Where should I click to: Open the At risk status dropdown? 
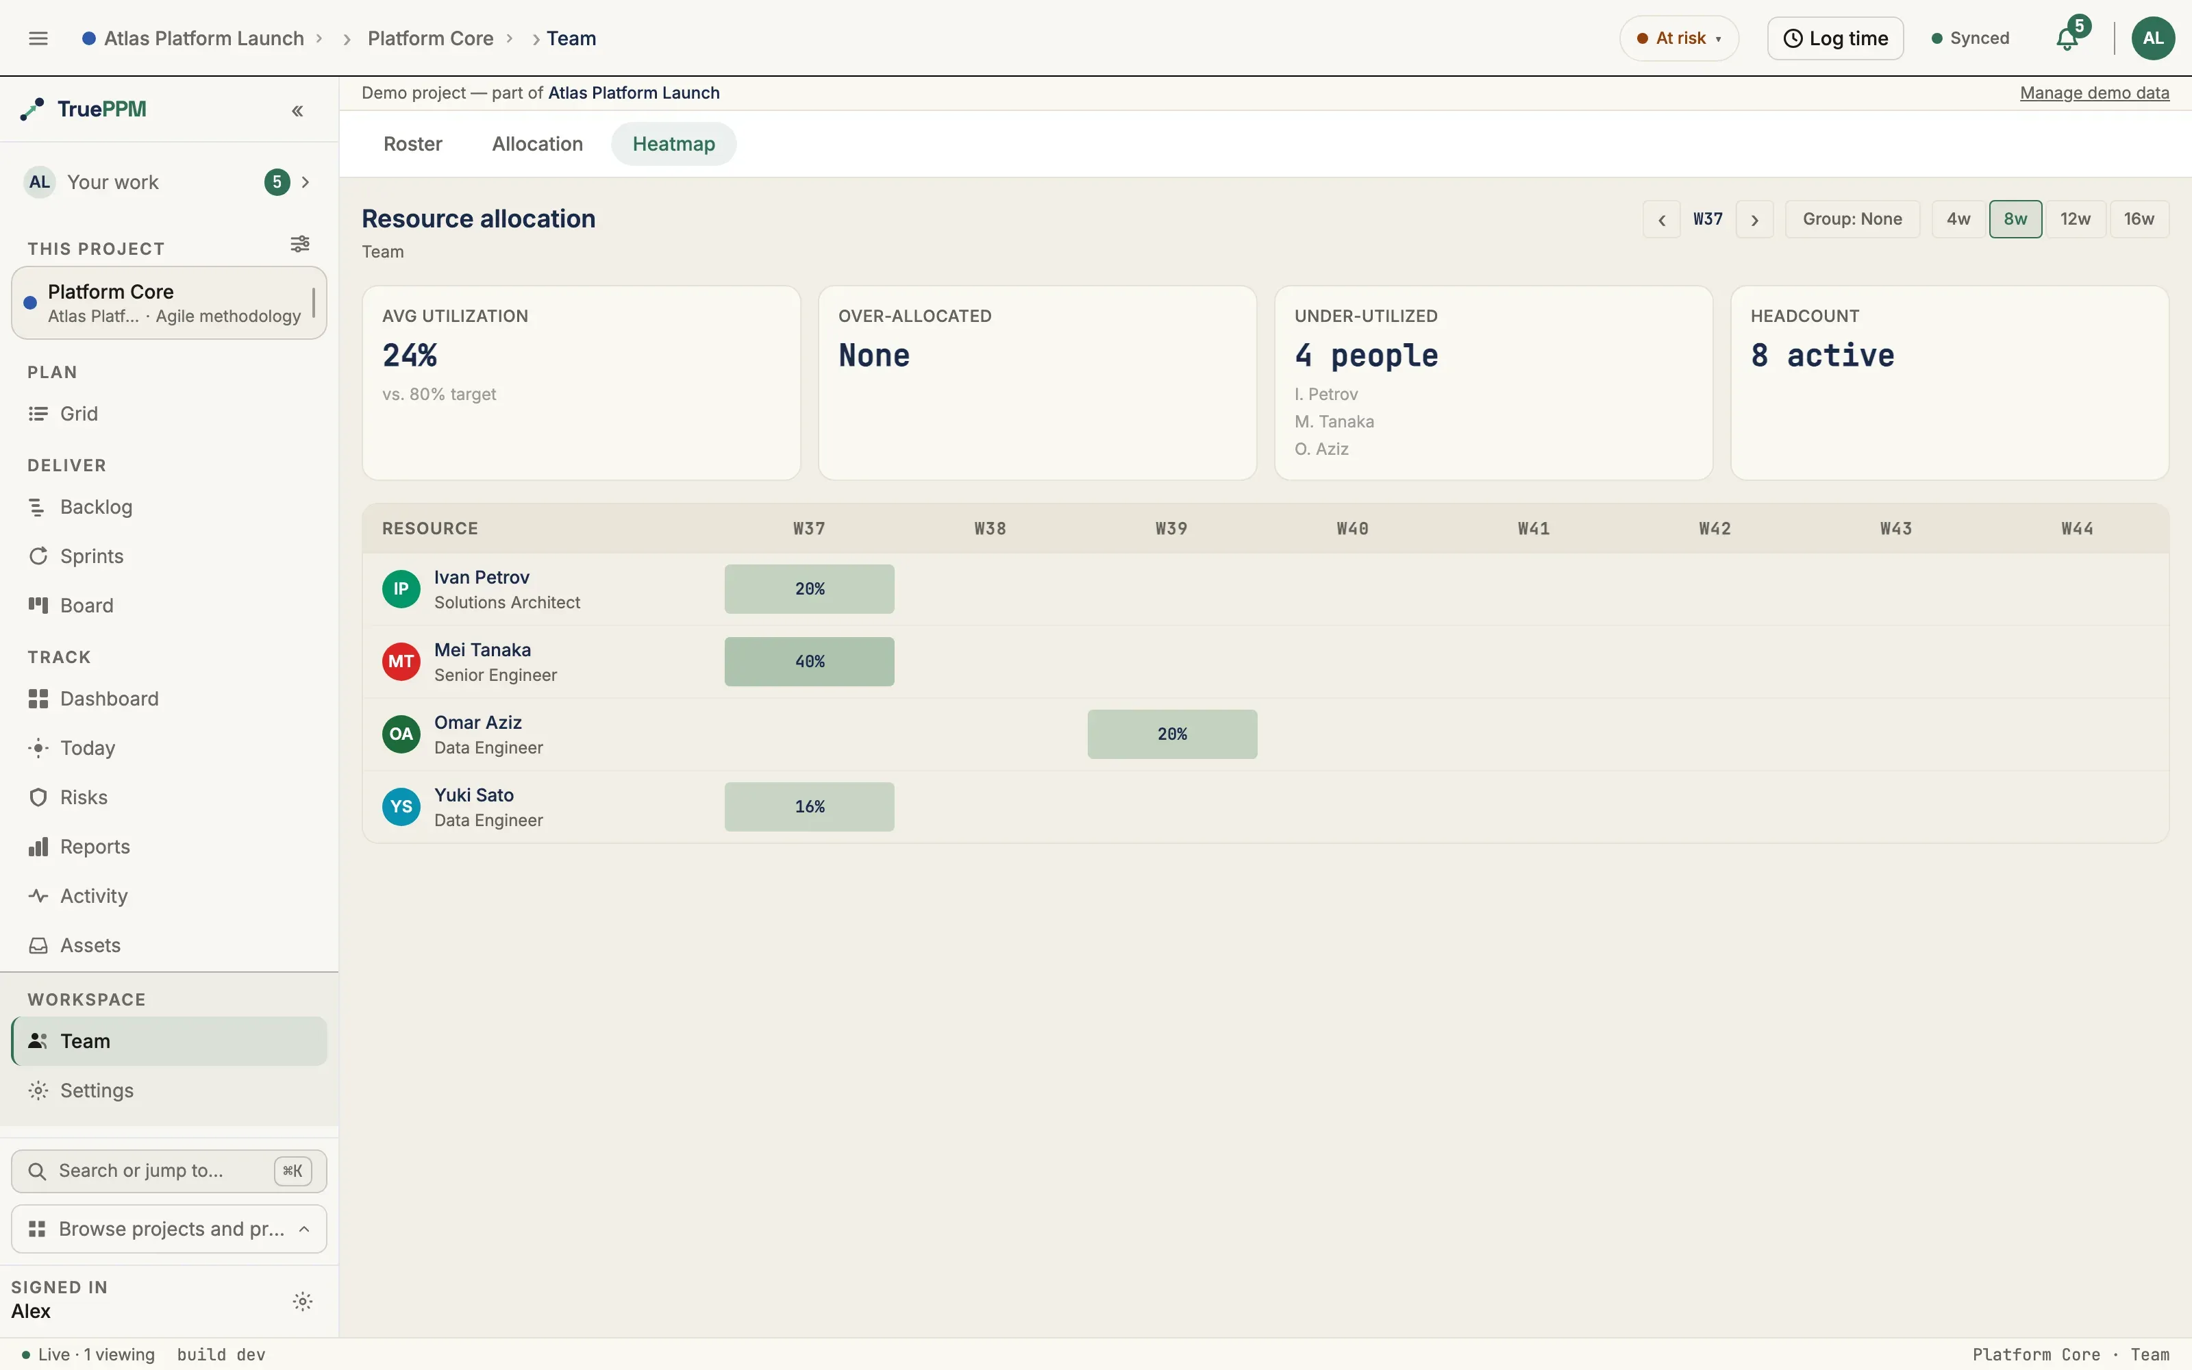point(1678,38)
